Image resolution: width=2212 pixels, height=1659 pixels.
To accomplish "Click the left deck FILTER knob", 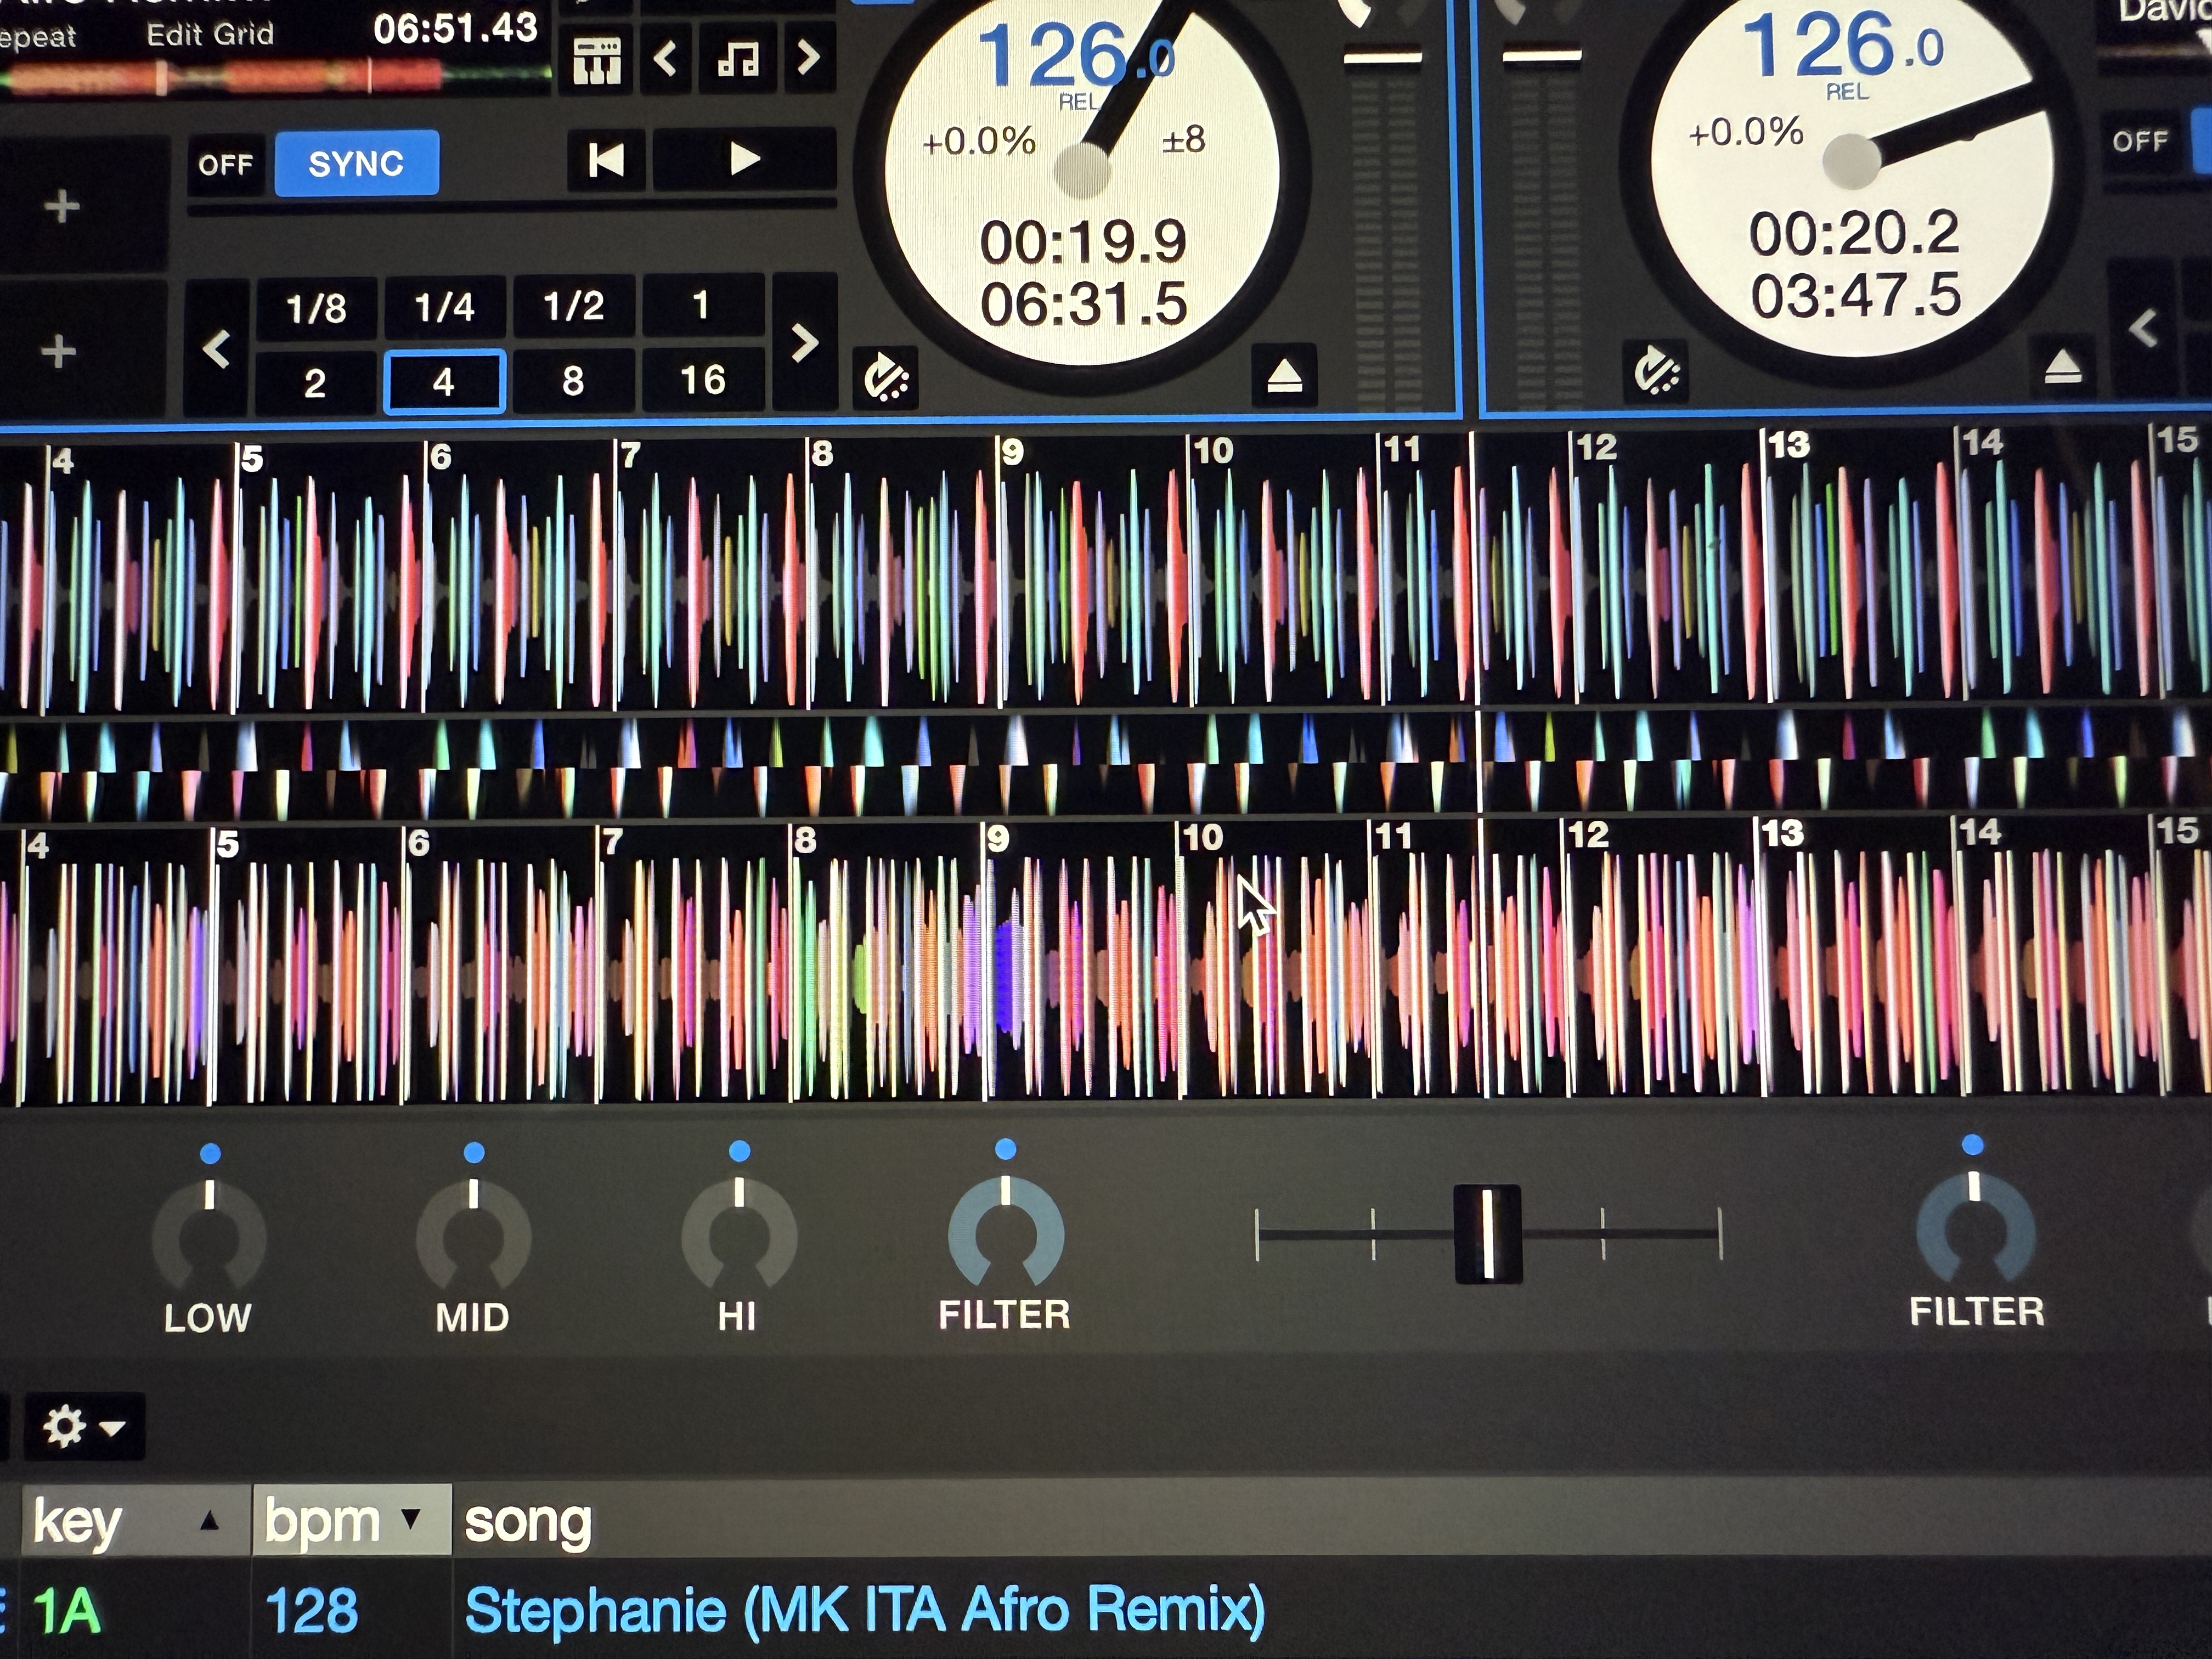I will coord(1006,1230).
